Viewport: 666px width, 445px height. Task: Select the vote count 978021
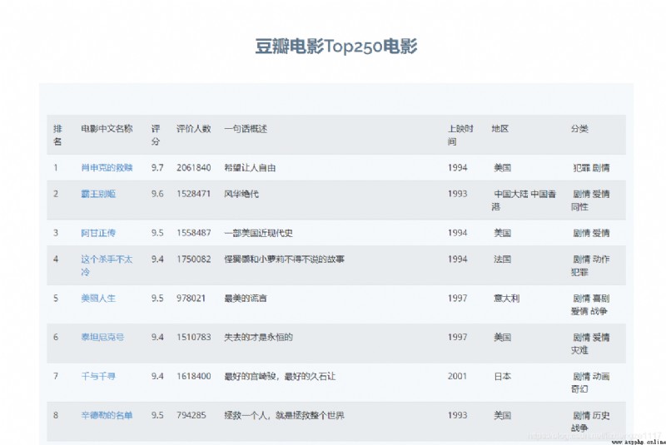click(191, 299)
